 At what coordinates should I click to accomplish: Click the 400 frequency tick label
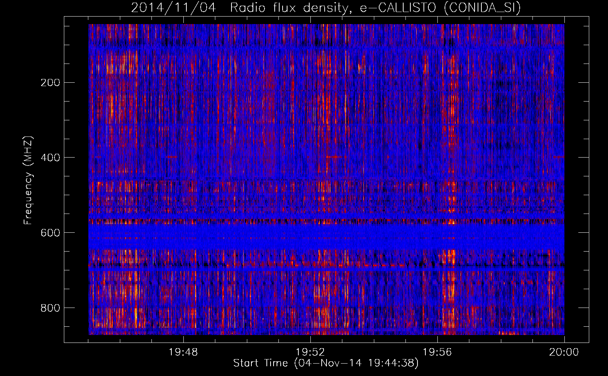tap(50, 157)
